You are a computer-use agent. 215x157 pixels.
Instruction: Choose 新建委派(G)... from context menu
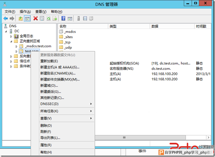click(x=67, y=92)
